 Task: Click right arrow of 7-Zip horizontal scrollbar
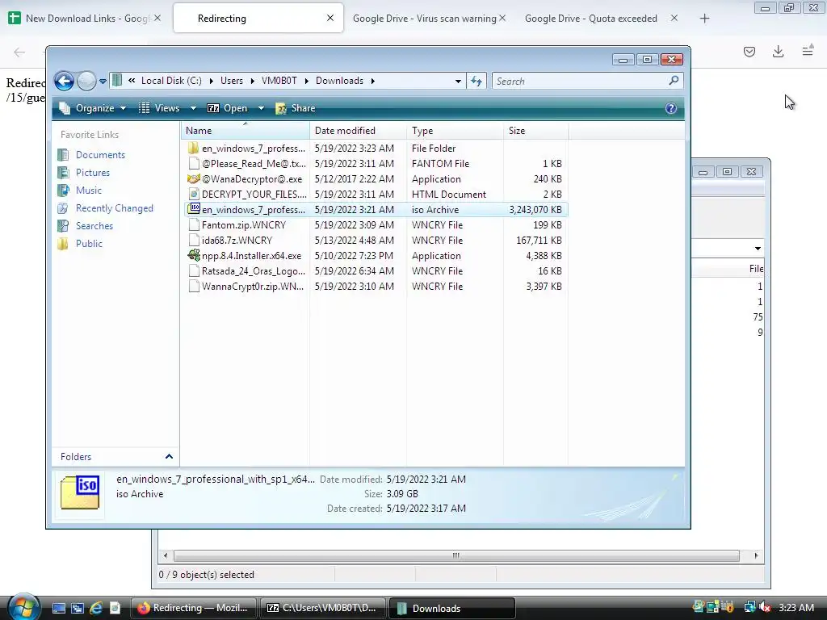[x=756, y=555]
